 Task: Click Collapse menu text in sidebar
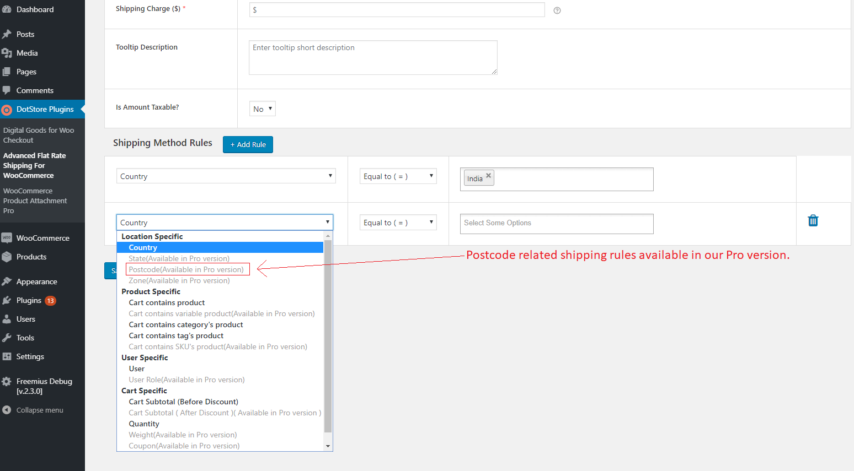coord(40,410)
